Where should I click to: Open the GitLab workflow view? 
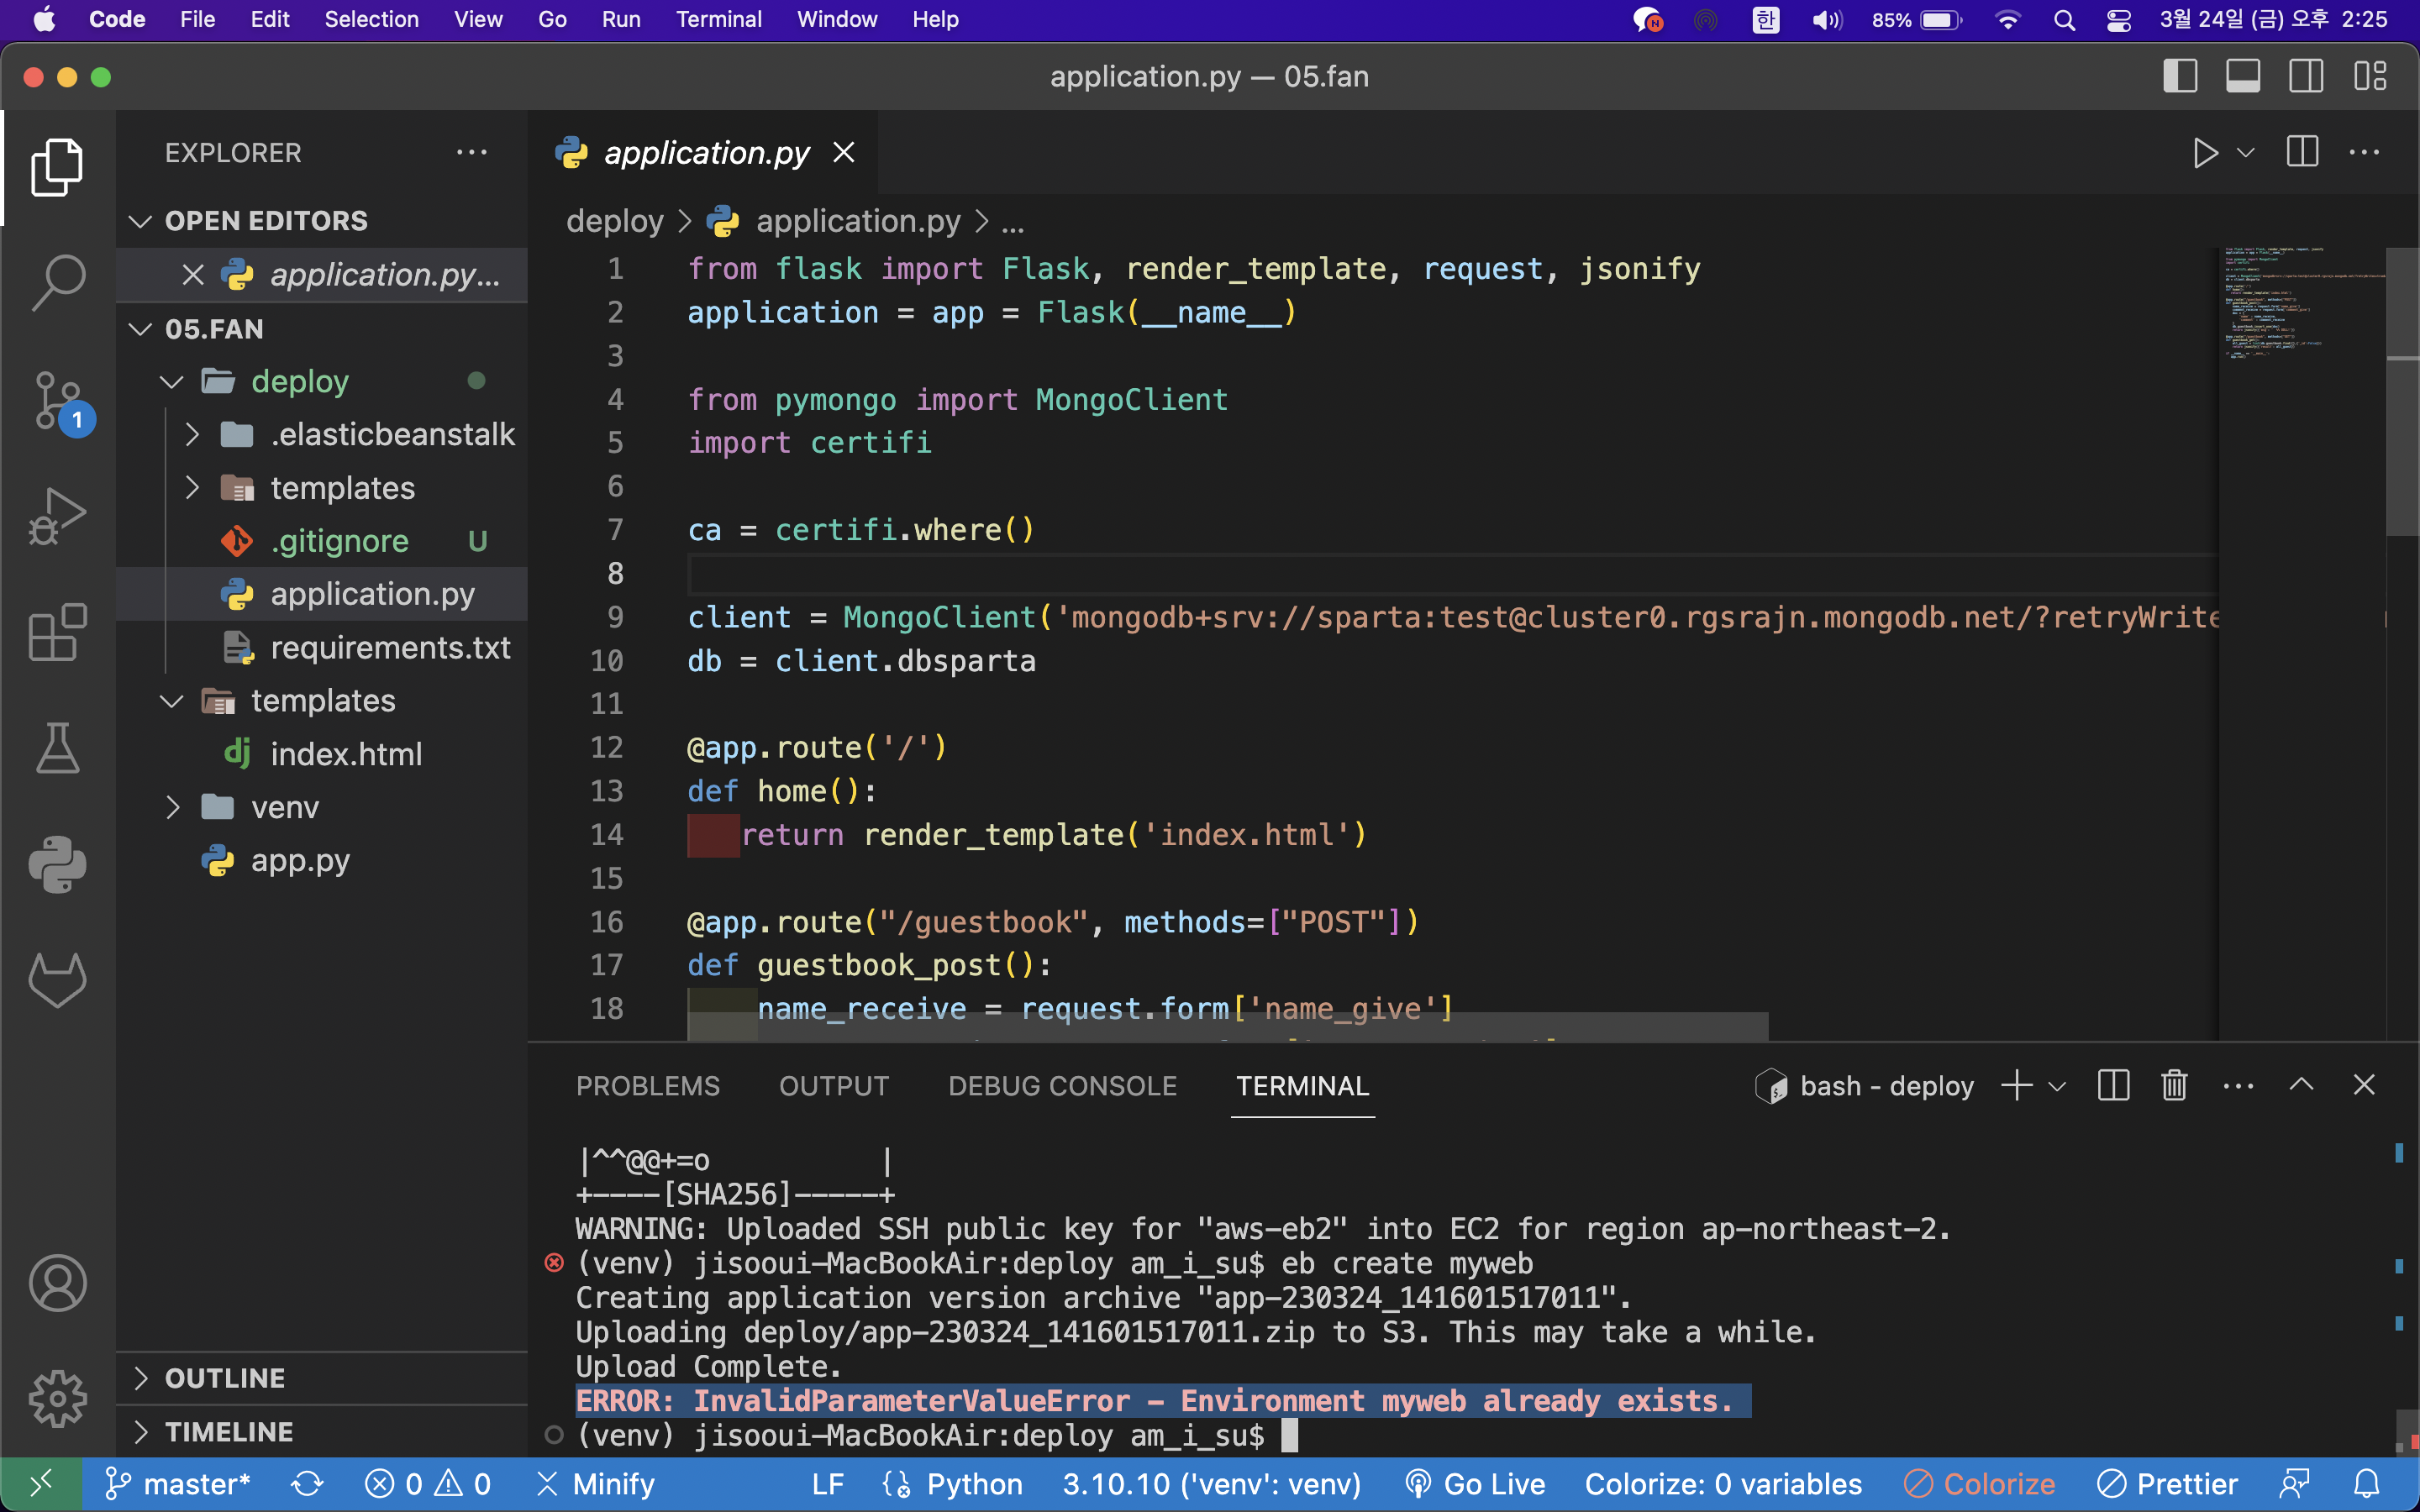point(57,980)
